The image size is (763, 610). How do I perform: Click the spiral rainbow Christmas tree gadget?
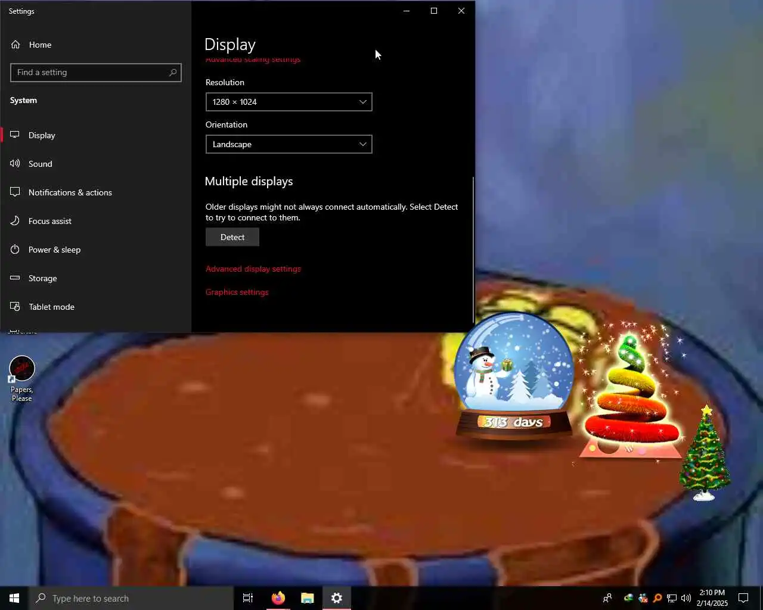click(x=631, y=396)
